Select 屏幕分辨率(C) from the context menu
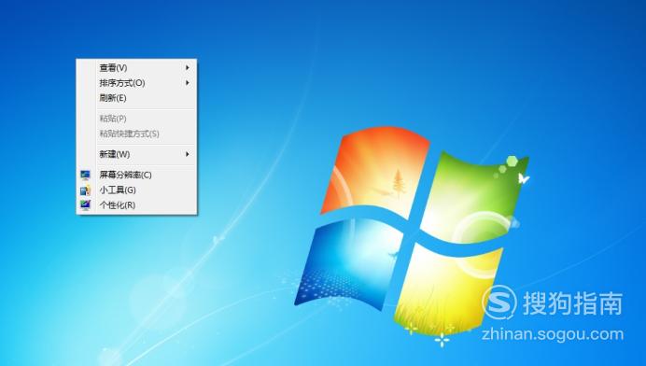The width and height of the screenshot is (646, 366). (x=136, y=175)
